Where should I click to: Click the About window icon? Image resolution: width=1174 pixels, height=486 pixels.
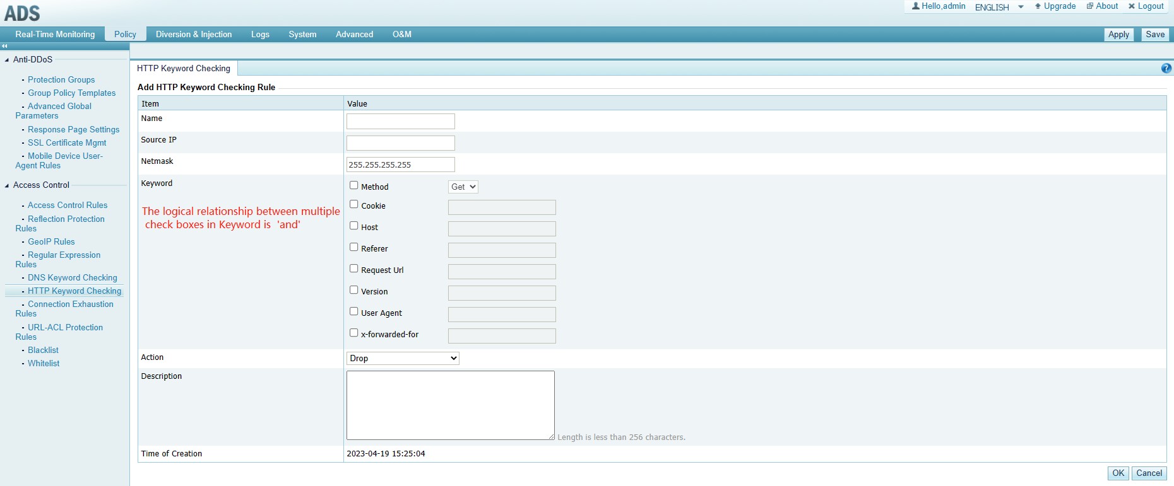pos(1089,6)
